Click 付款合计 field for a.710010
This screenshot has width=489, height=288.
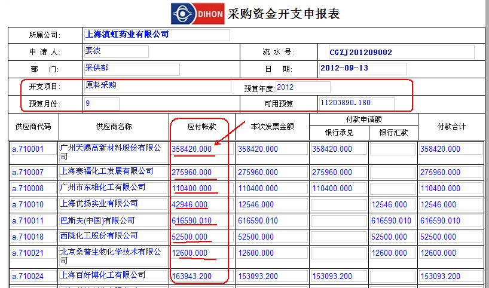click(x=451, y=205)
